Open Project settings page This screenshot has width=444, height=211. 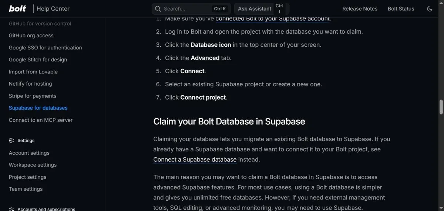[28, 177]
